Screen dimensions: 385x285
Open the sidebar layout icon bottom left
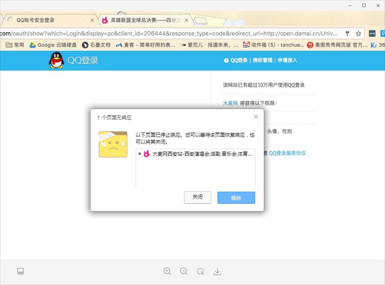(20, 271)
